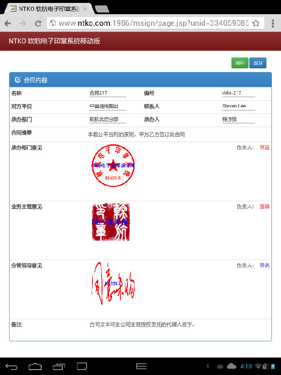Click the globe site info icon
Screen dimensions: 281x375
click(52, 23)
